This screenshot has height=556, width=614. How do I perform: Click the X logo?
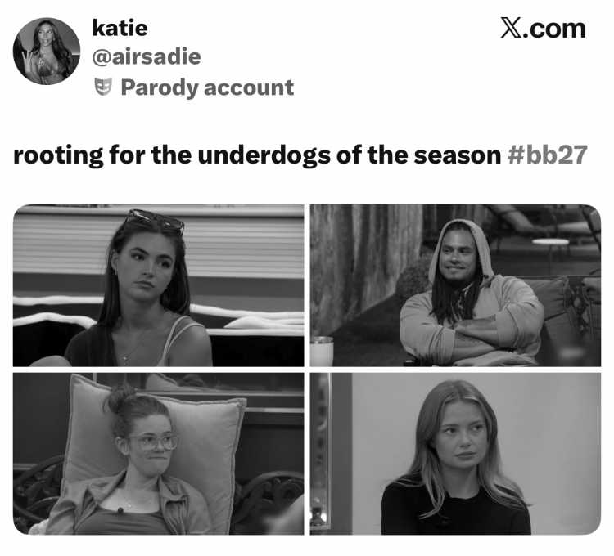point(511,28)
